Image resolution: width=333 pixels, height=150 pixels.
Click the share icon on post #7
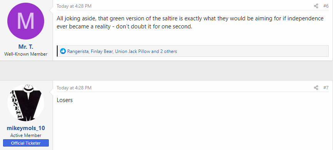click(x=316, y=87)
